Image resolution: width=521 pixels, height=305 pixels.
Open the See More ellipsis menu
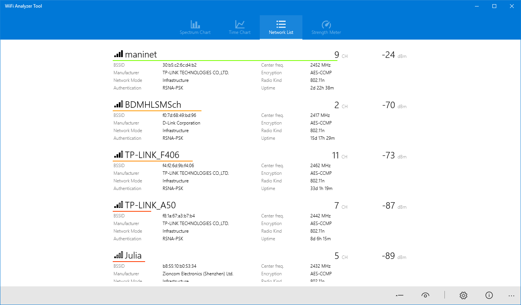point(511,295)
